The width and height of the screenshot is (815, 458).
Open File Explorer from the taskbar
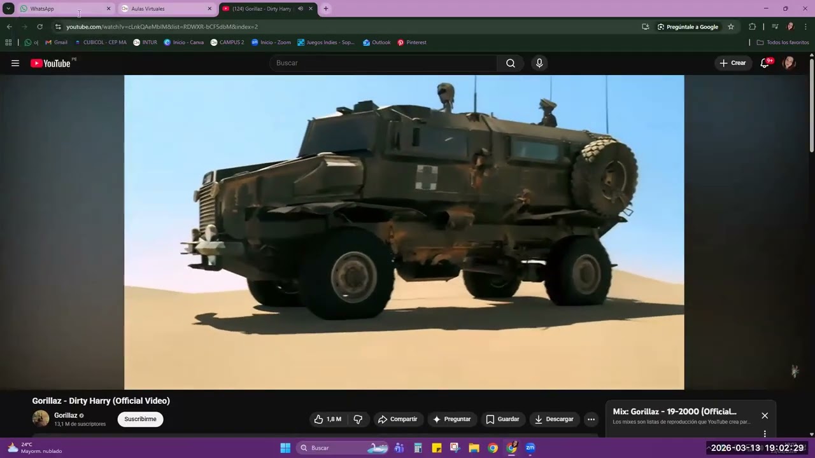point(474,448)
